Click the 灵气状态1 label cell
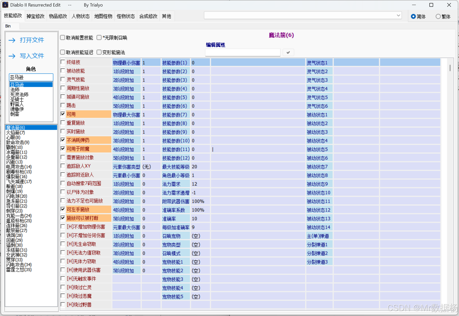Viewport: 459px width, 316px height. tap(319, 63)
